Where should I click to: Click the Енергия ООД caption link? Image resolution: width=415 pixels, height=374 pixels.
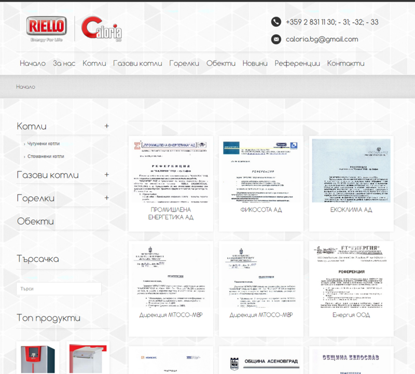click(351, 315)
